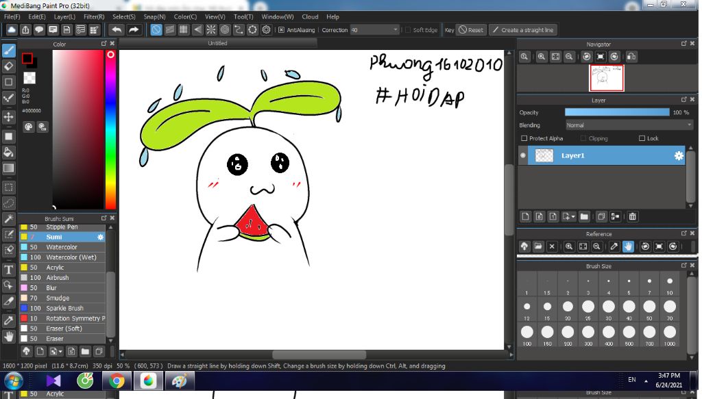Choose the Lasso selection tool
The image size is (702, 399).
click(x=8, y=203)
